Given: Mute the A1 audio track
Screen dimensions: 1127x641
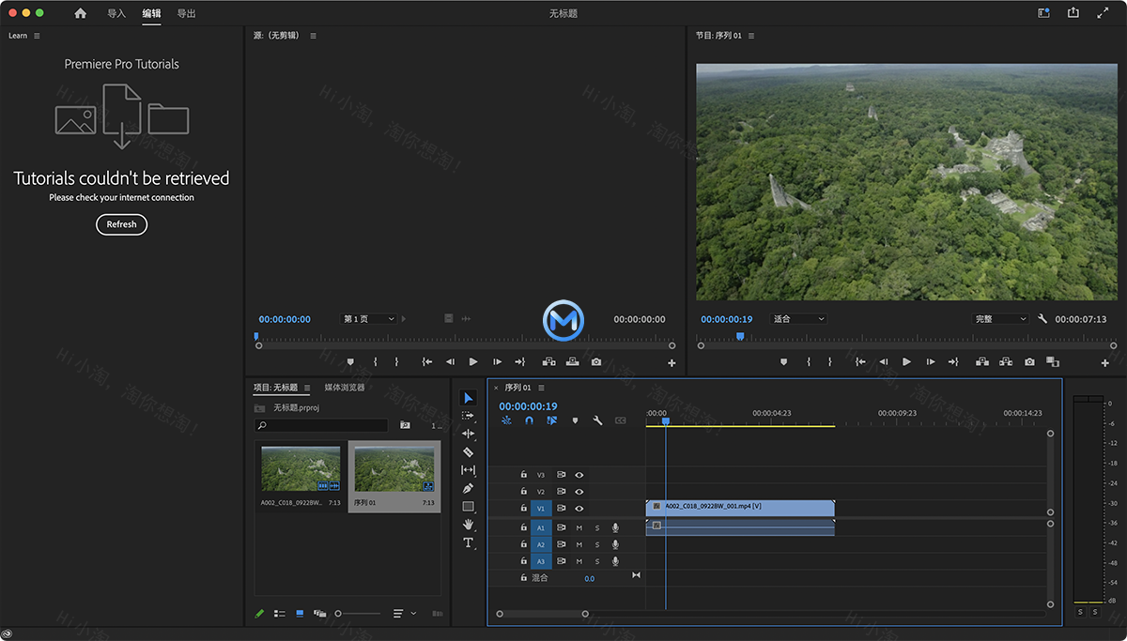Looking at the screenshot, I should click(x=579, y=527).
